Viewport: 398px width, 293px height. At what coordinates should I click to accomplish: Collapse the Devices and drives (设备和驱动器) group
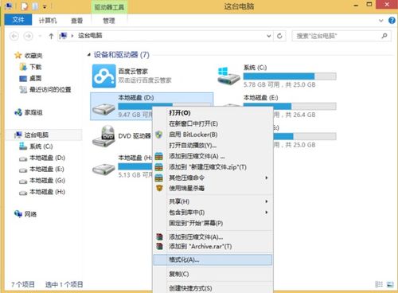coord(88,55)
